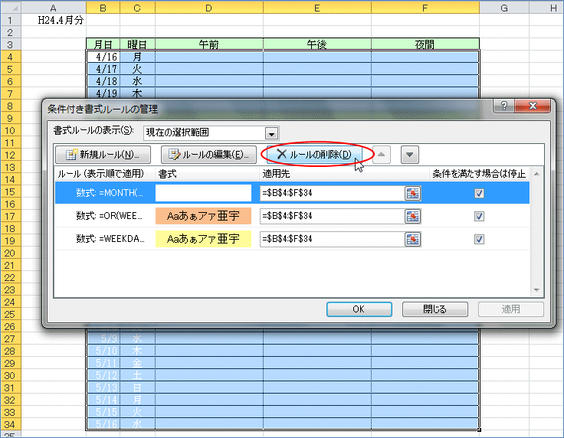
Task: Click the 閉じる button
Action: click(x=434, y=309)
